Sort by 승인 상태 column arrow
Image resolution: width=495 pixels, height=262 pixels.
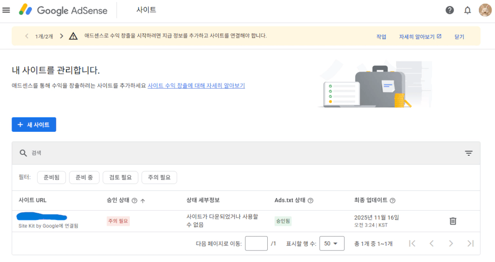click(143, 201)
